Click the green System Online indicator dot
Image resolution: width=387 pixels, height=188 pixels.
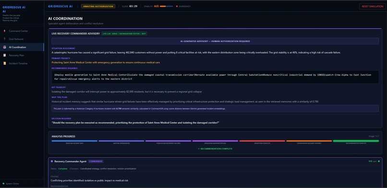pos(3,184)
